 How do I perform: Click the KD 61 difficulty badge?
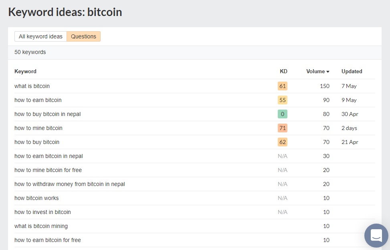pyautogui.click(x=282, y=86)
